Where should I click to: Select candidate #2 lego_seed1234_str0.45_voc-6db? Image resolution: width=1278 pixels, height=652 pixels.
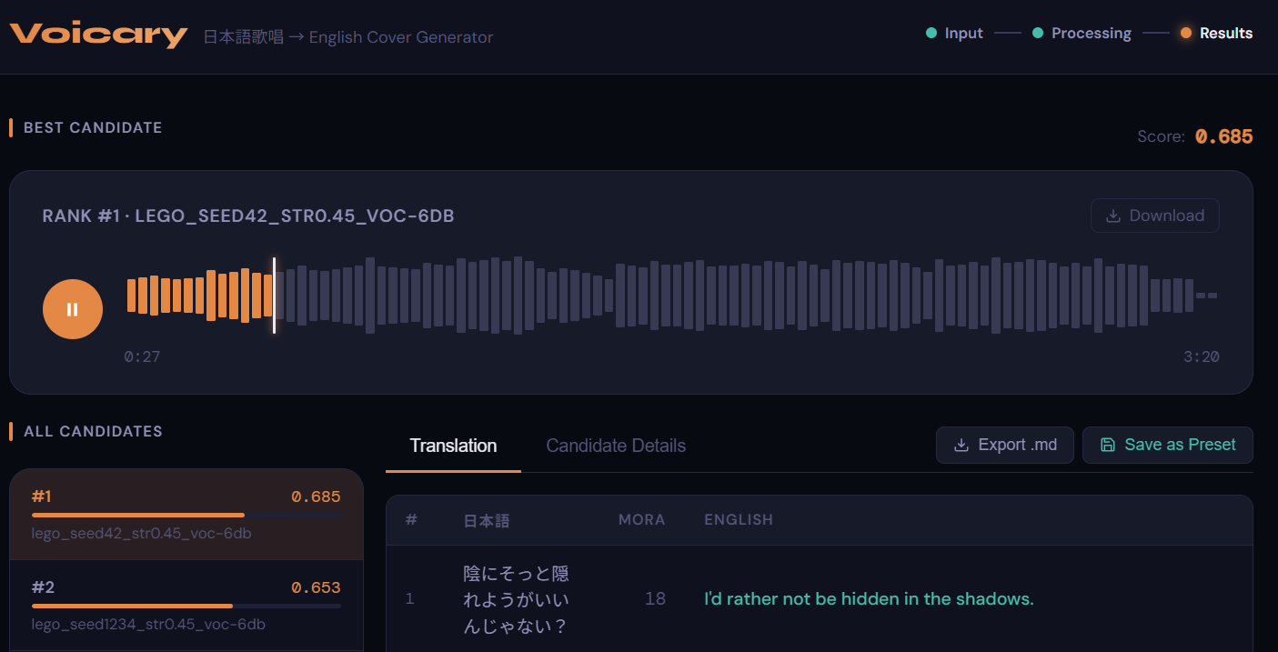(186, 605)
